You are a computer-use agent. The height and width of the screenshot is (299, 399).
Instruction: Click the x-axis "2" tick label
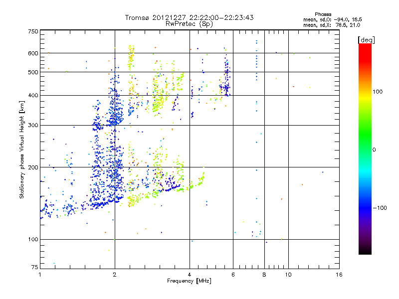point(115,275)
